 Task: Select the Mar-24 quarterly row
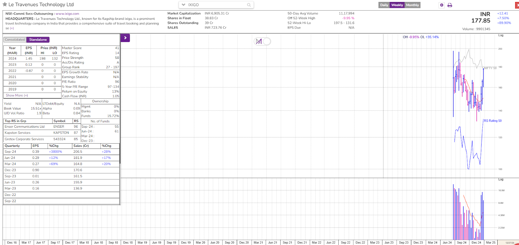(x=62, y=164)
